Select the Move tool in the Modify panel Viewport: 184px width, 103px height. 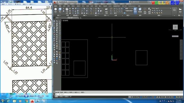[x=96, y=9]
